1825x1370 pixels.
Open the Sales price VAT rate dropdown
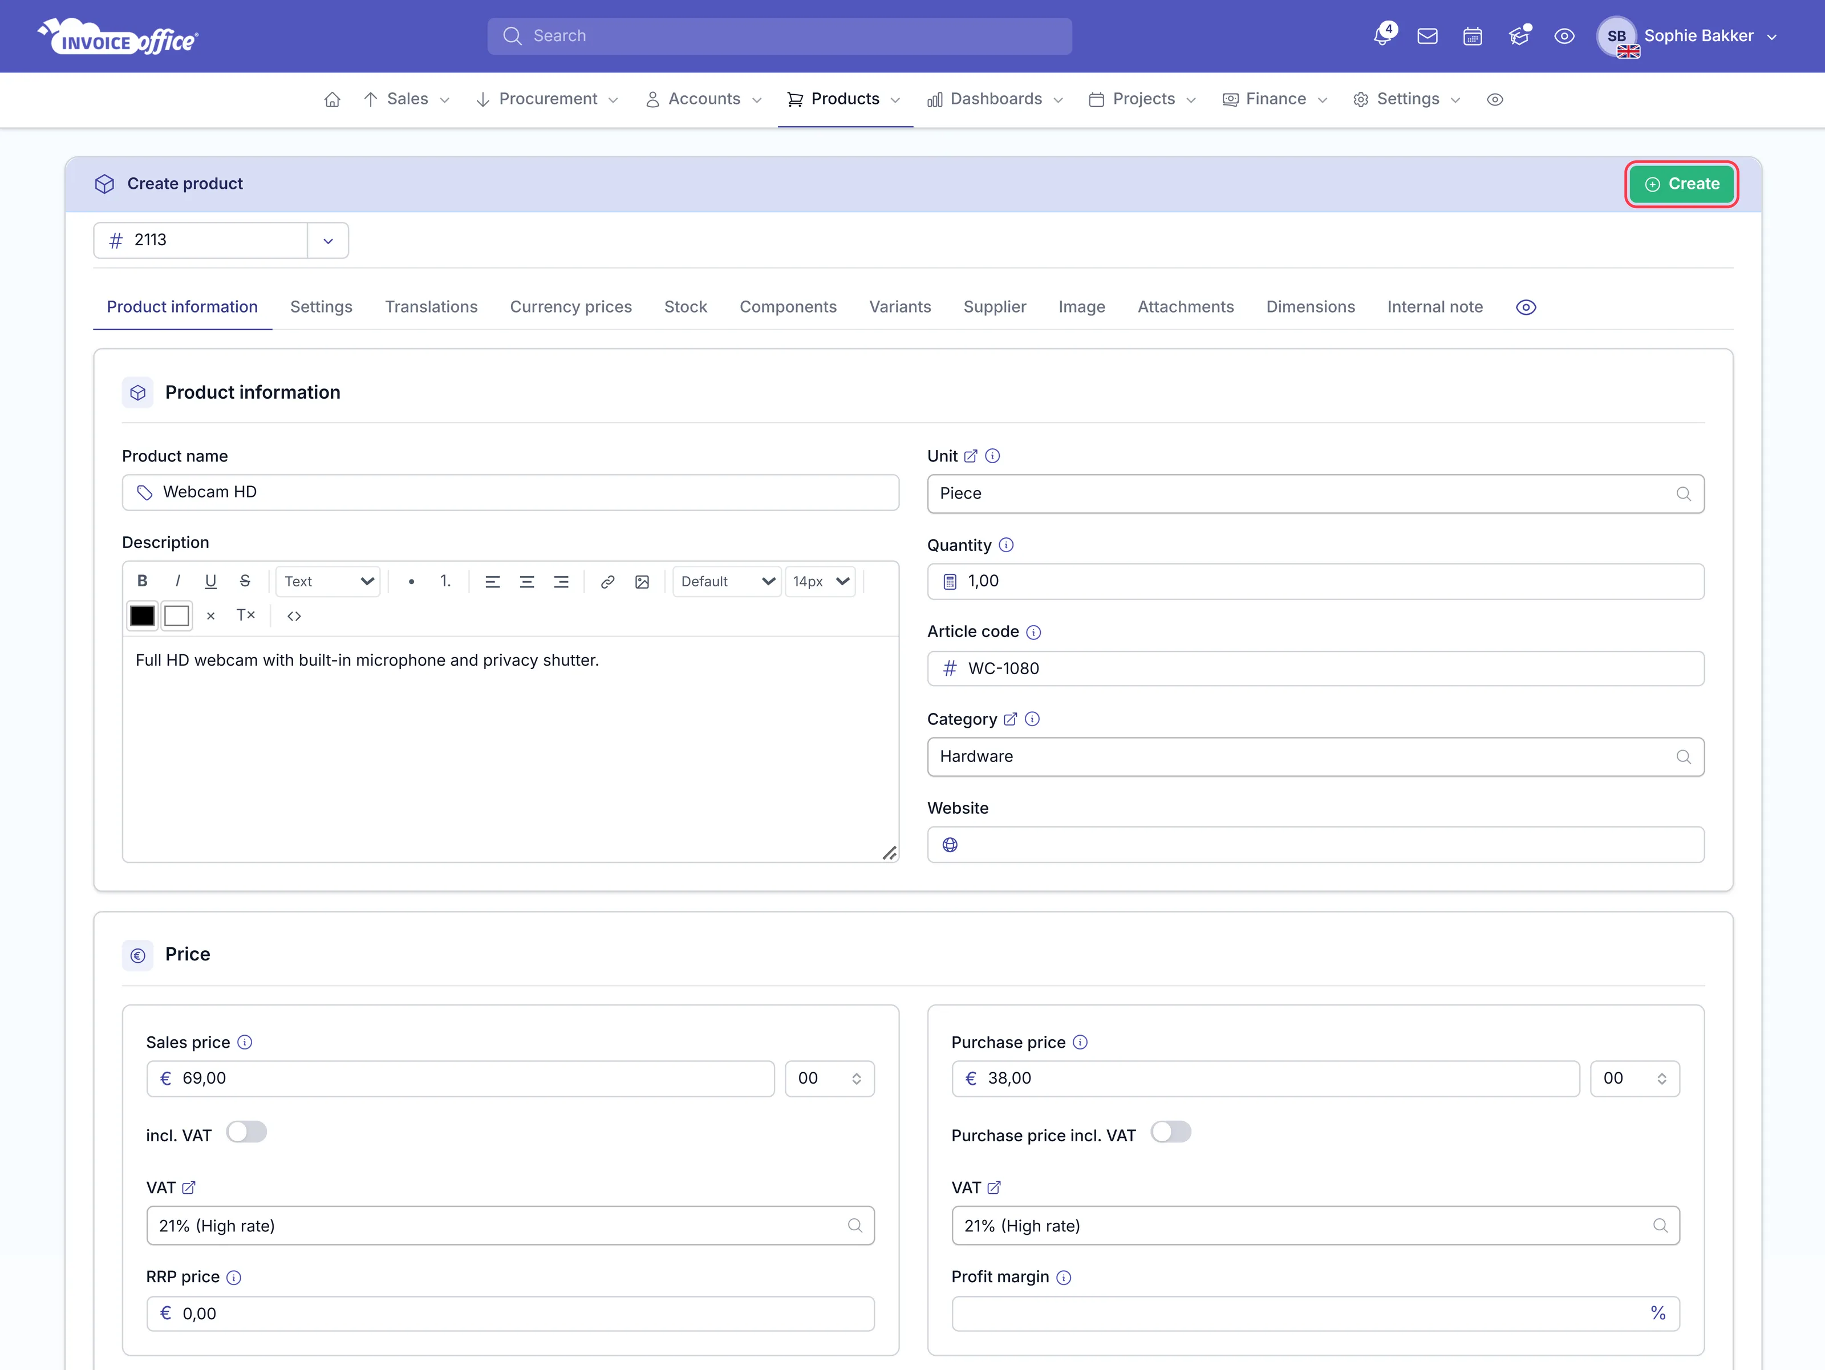click(510, 1226)
